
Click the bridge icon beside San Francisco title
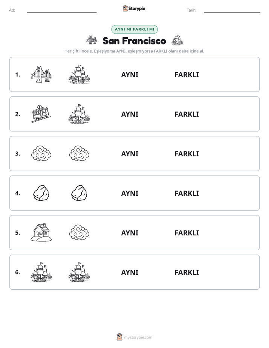click(x=92, y=40)
